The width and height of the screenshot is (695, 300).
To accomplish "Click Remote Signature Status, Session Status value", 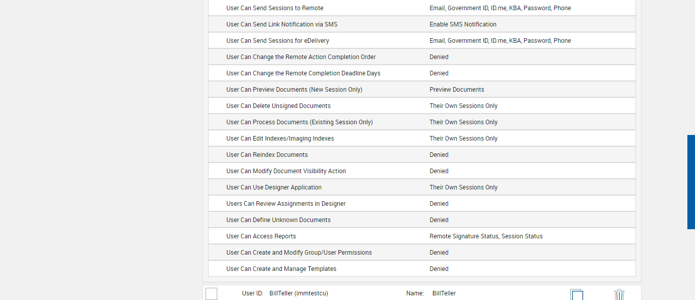I will [486, 236].
